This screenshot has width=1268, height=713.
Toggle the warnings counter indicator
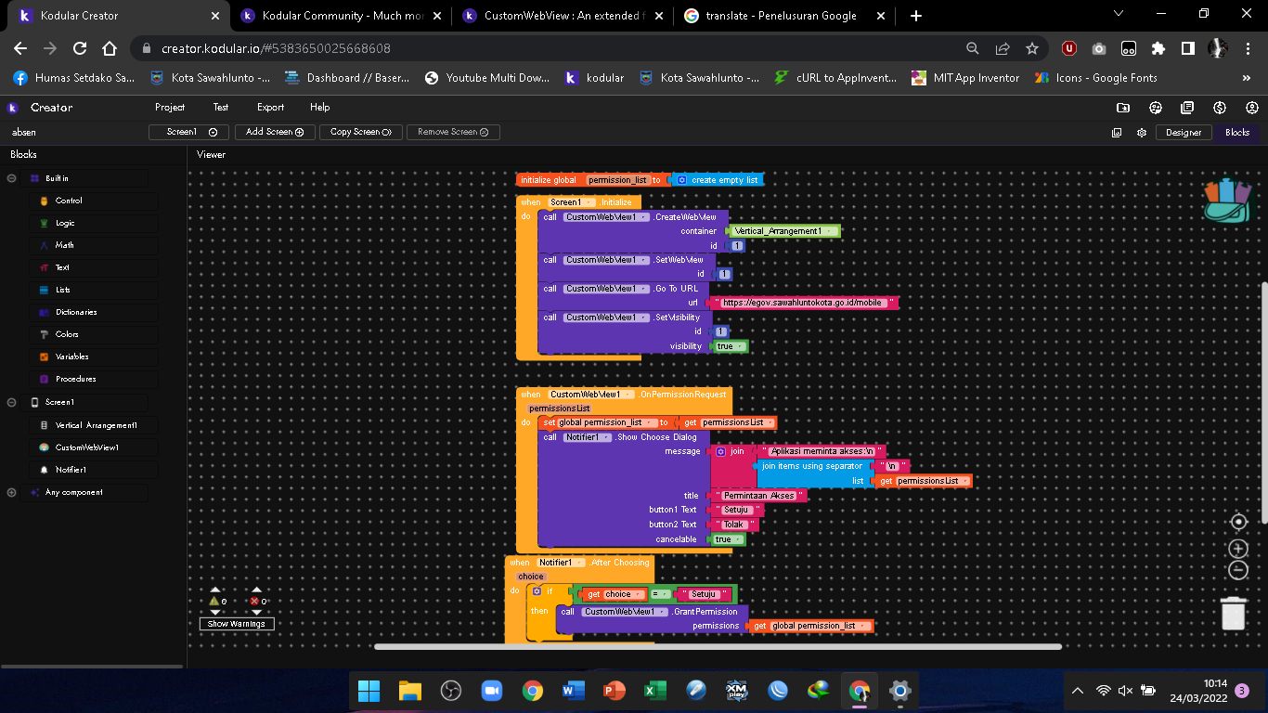(216, 602)
